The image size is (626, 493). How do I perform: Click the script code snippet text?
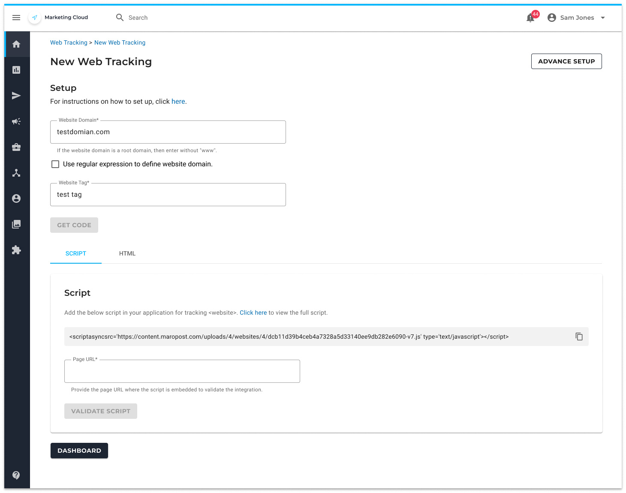tap(289, 337)
